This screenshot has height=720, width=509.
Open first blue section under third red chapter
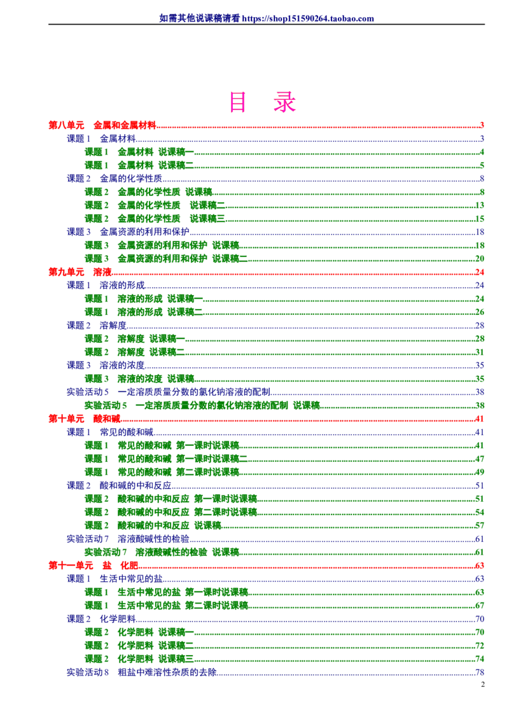(x=111, y=432)
